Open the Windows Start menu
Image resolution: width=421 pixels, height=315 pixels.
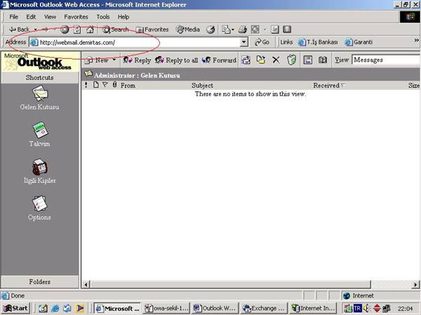pyautogui.click(x=15, y=308)
